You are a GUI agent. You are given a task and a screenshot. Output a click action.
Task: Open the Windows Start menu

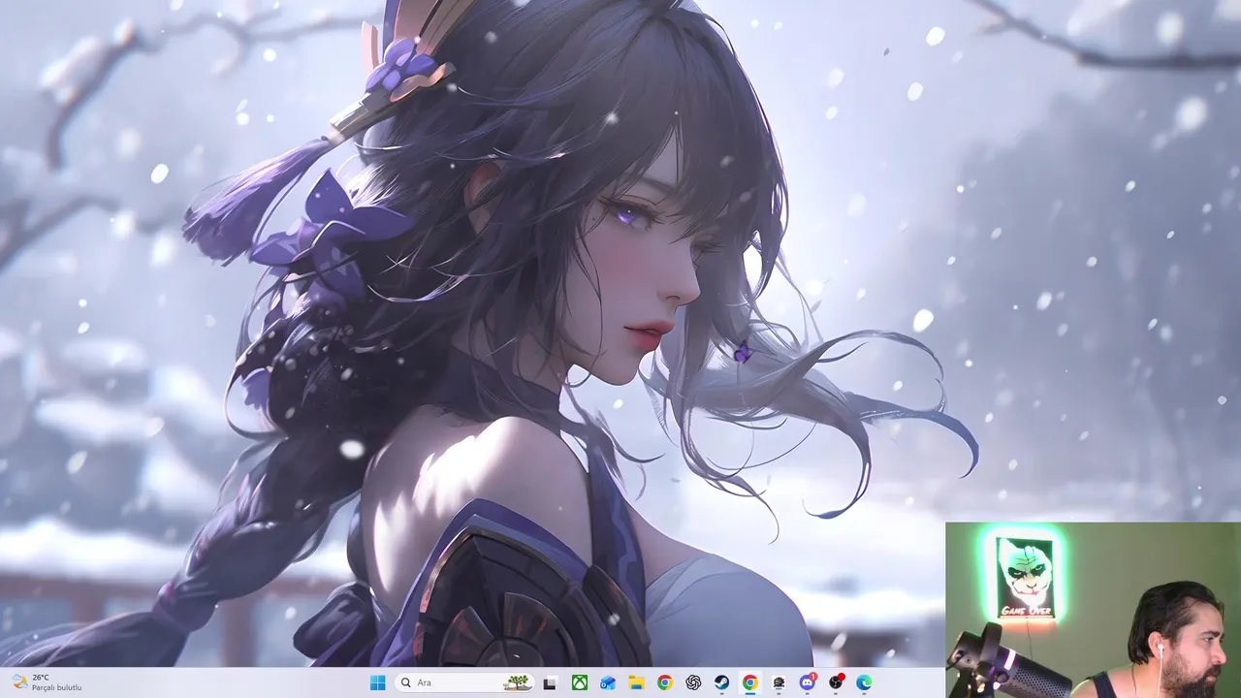point(377,682)
